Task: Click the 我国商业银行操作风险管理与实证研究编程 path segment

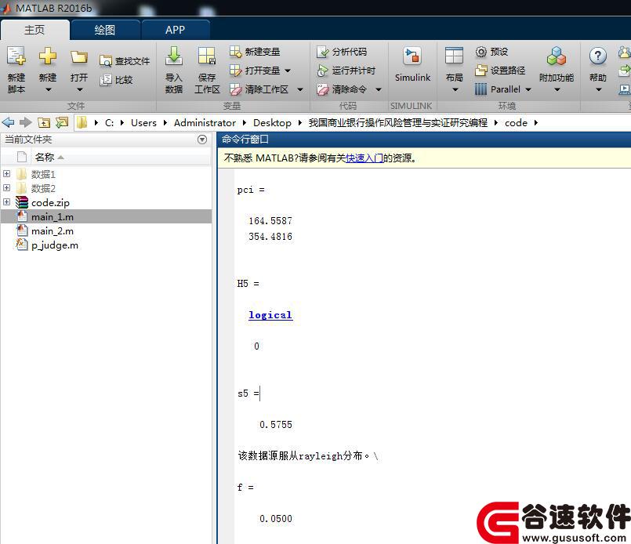Action: click(x=398, y=123)
